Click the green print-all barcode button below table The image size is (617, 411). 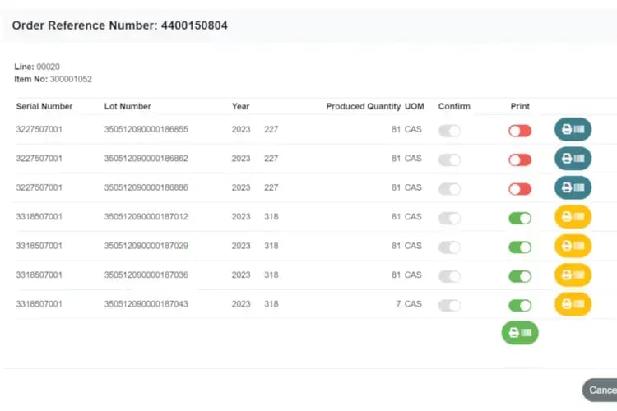click(x=520, y=333)
